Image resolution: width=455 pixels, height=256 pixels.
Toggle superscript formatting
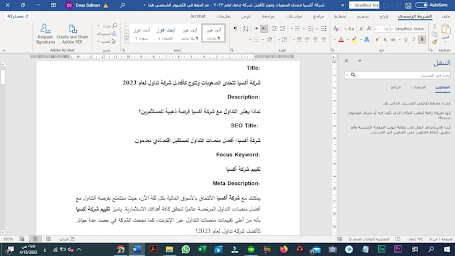377,40
